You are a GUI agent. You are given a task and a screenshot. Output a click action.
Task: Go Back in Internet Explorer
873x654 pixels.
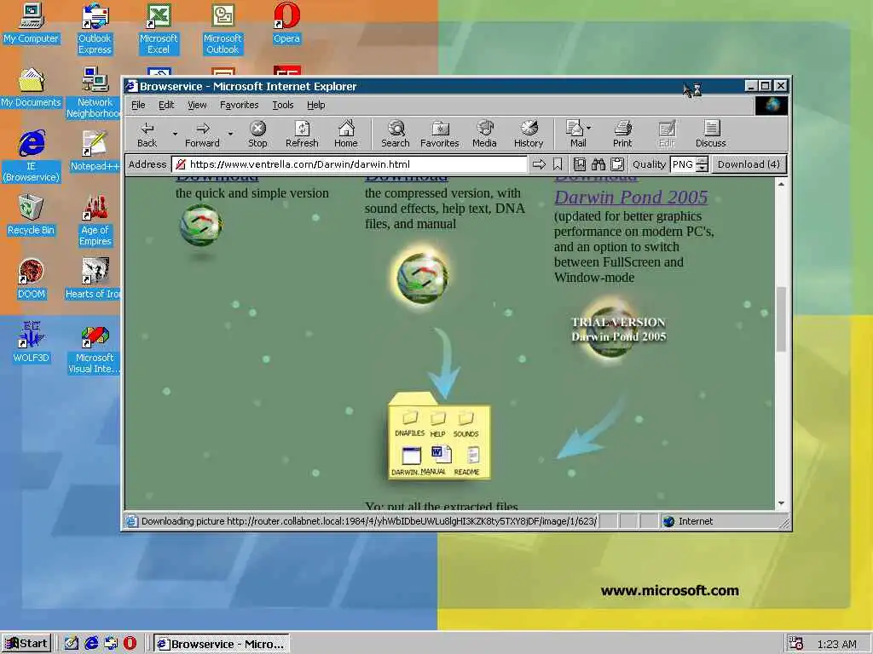click(147, 134)
